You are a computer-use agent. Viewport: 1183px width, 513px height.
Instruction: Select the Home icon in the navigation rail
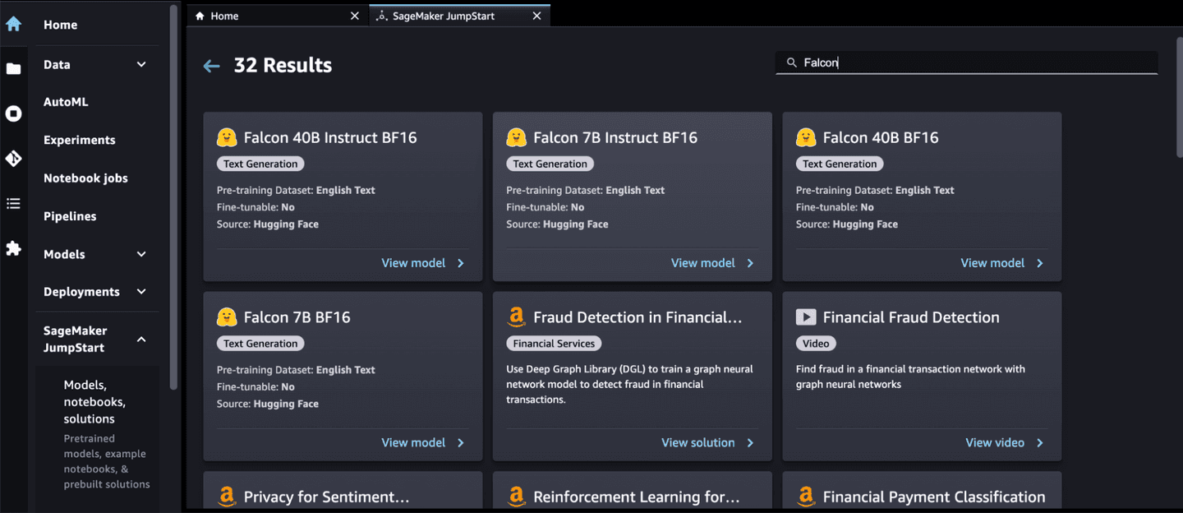point(13,24)
